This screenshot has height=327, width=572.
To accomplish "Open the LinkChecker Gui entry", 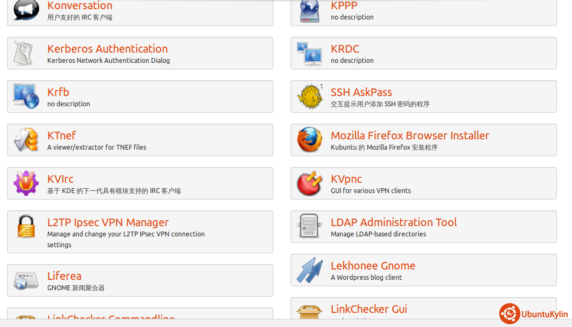I will coord(369,309).
